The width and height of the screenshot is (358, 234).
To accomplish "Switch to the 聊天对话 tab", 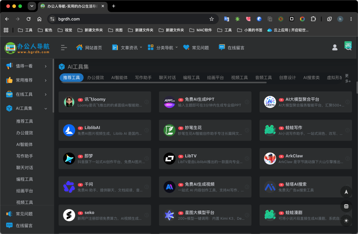I will 167,78.
